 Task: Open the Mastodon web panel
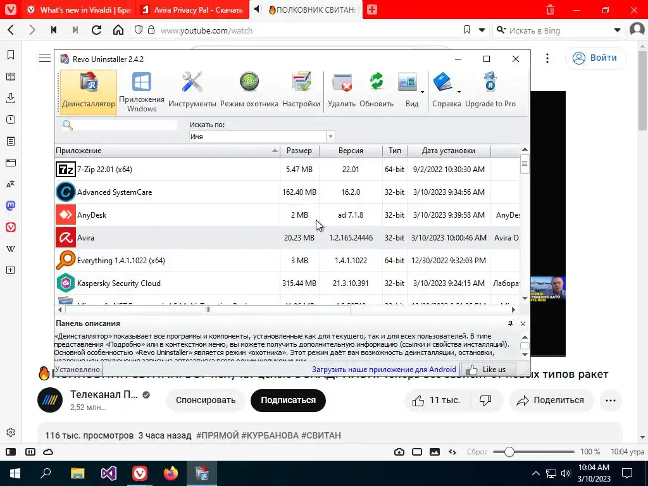11,206
